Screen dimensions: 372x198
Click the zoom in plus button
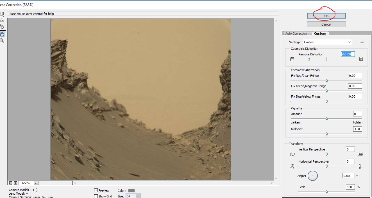tap(15, 183)
